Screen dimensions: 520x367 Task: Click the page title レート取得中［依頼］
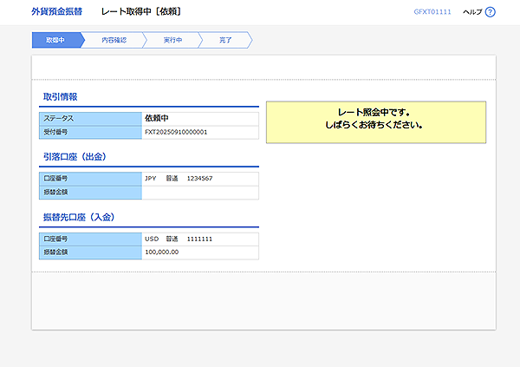[141, 11]
